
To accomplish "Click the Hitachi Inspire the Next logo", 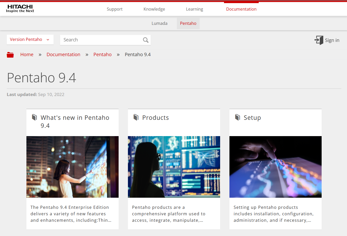I will point(20,9).
